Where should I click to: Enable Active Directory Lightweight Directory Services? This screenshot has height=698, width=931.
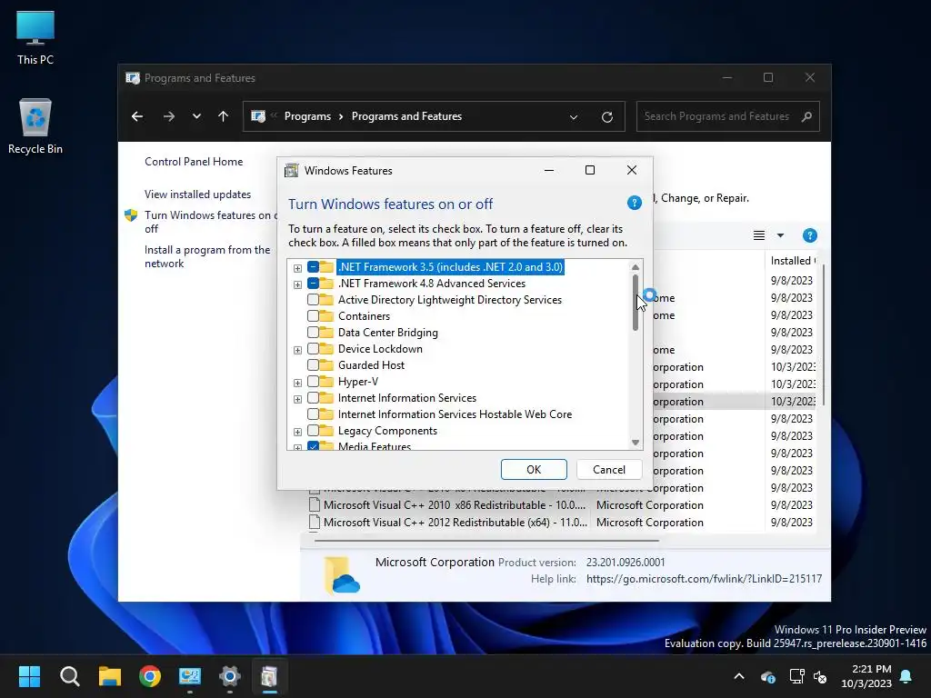313,300
